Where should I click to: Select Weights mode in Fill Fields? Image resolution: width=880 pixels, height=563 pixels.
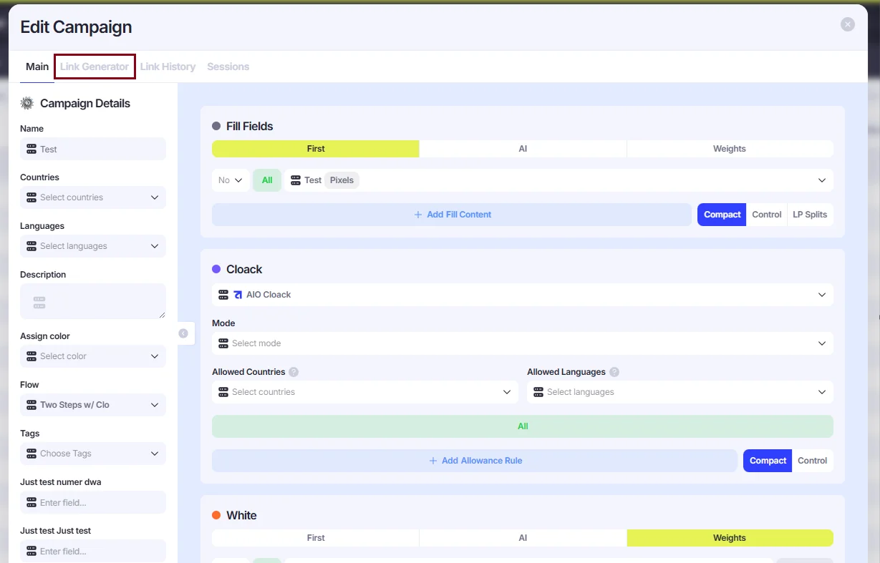click(x=730, y=149)
